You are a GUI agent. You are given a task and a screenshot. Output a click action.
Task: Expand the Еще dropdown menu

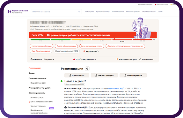coord(160,11)
